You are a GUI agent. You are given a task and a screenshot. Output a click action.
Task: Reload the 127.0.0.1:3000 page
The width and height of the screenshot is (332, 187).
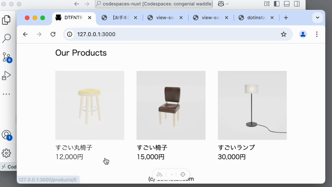pos(53,34)
